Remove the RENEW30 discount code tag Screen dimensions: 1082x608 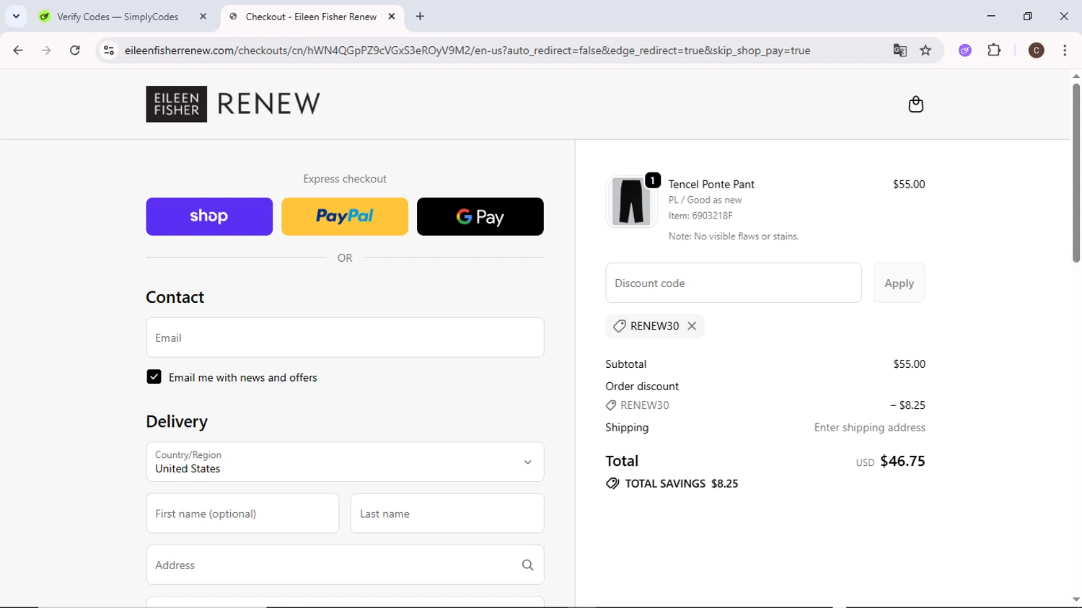[x=692, y=326]
